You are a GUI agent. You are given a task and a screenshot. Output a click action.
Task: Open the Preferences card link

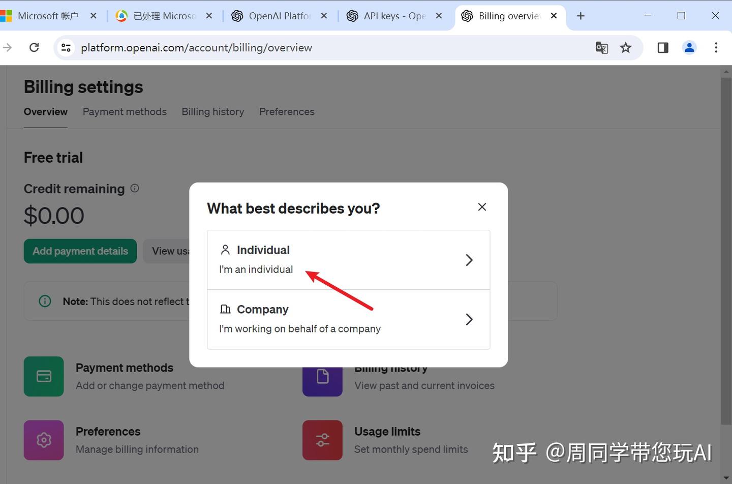pos(108,432)
